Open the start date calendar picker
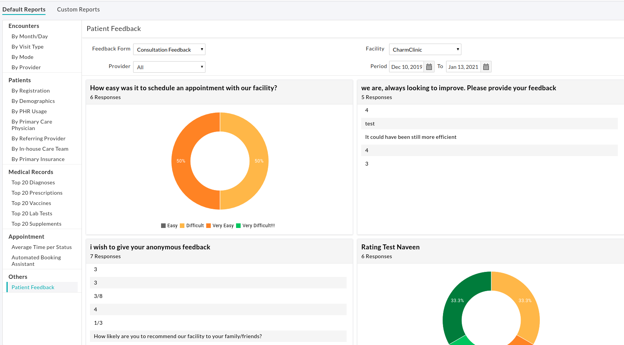 [429, 66]
